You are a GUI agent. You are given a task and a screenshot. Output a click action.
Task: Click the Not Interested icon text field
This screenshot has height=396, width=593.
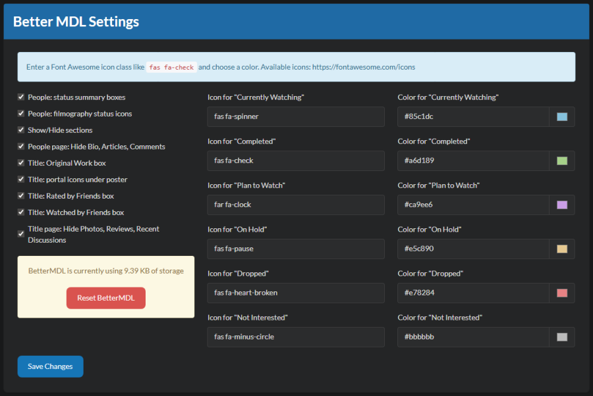pos(295,337)
